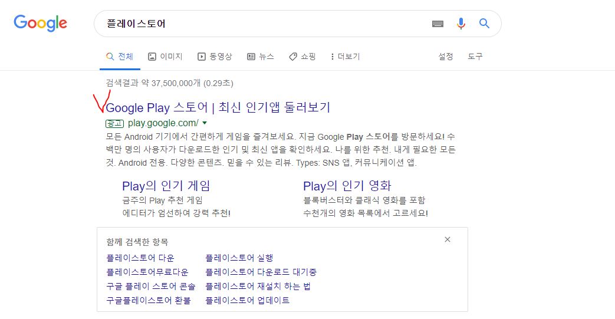Open the Play의 인기 영화 sitelink
Viewport: 615px width, 319px height.
pyautogui.click(x=347, y=186)
